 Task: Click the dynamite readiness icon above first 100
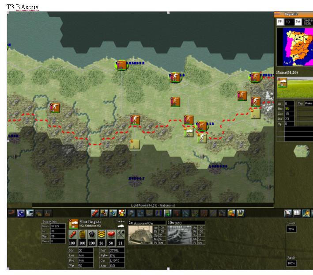click(72, 234)
